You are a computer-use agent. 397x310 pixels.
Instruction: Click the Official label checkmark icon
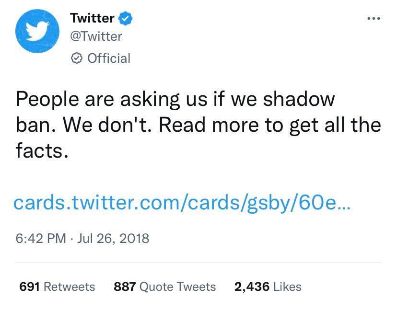coord(76,58)
